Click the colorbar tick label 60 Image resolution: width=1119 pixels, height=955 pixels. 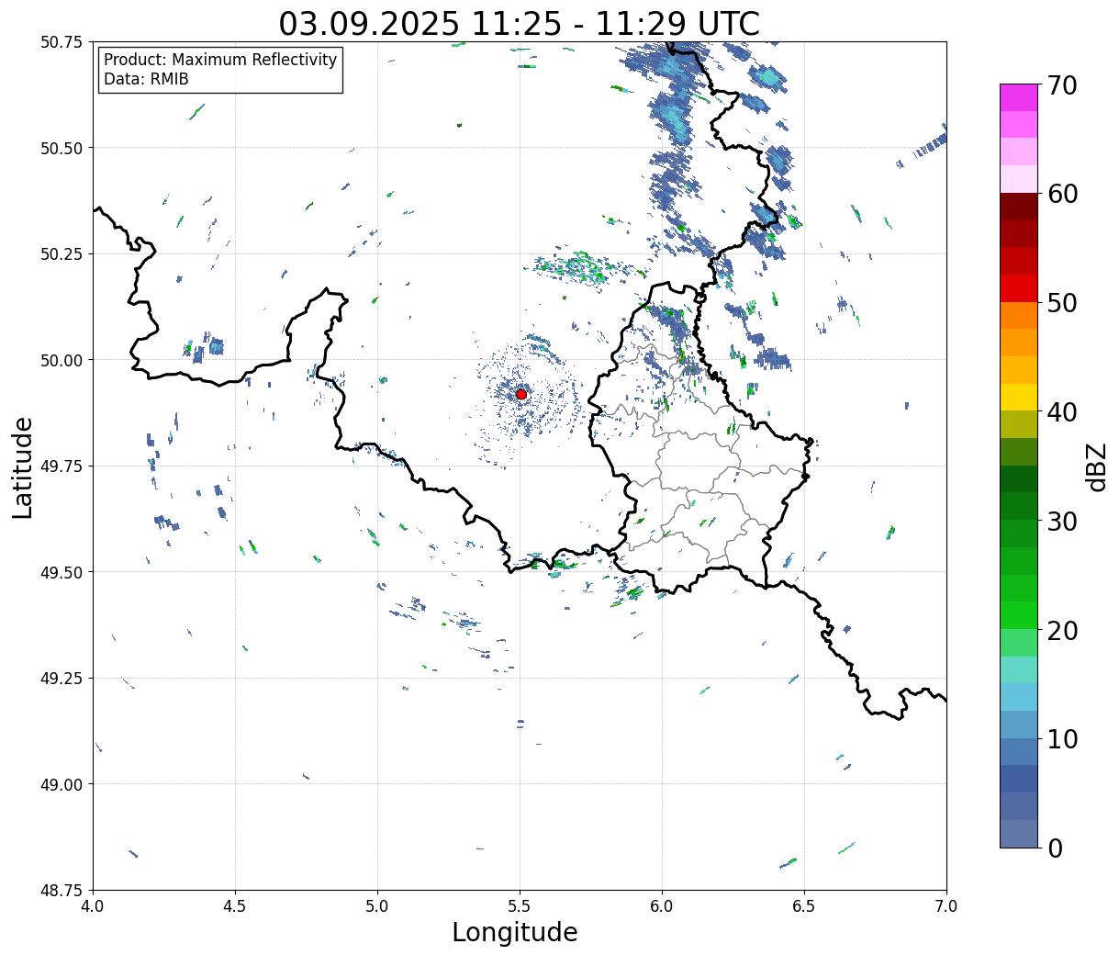click(1061, 194)
